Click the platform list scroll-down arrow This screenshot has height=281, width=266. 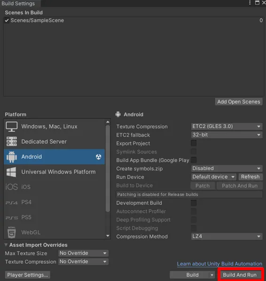[x=108, y=236]
